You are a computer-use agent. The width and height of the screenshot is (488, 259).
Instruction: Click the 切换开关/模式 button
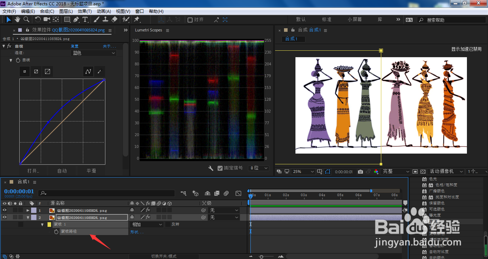[164, 256]
